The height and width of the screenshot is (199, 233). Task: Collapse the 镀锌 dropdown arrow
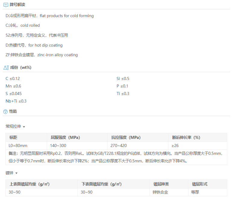[x=16, y=173]
